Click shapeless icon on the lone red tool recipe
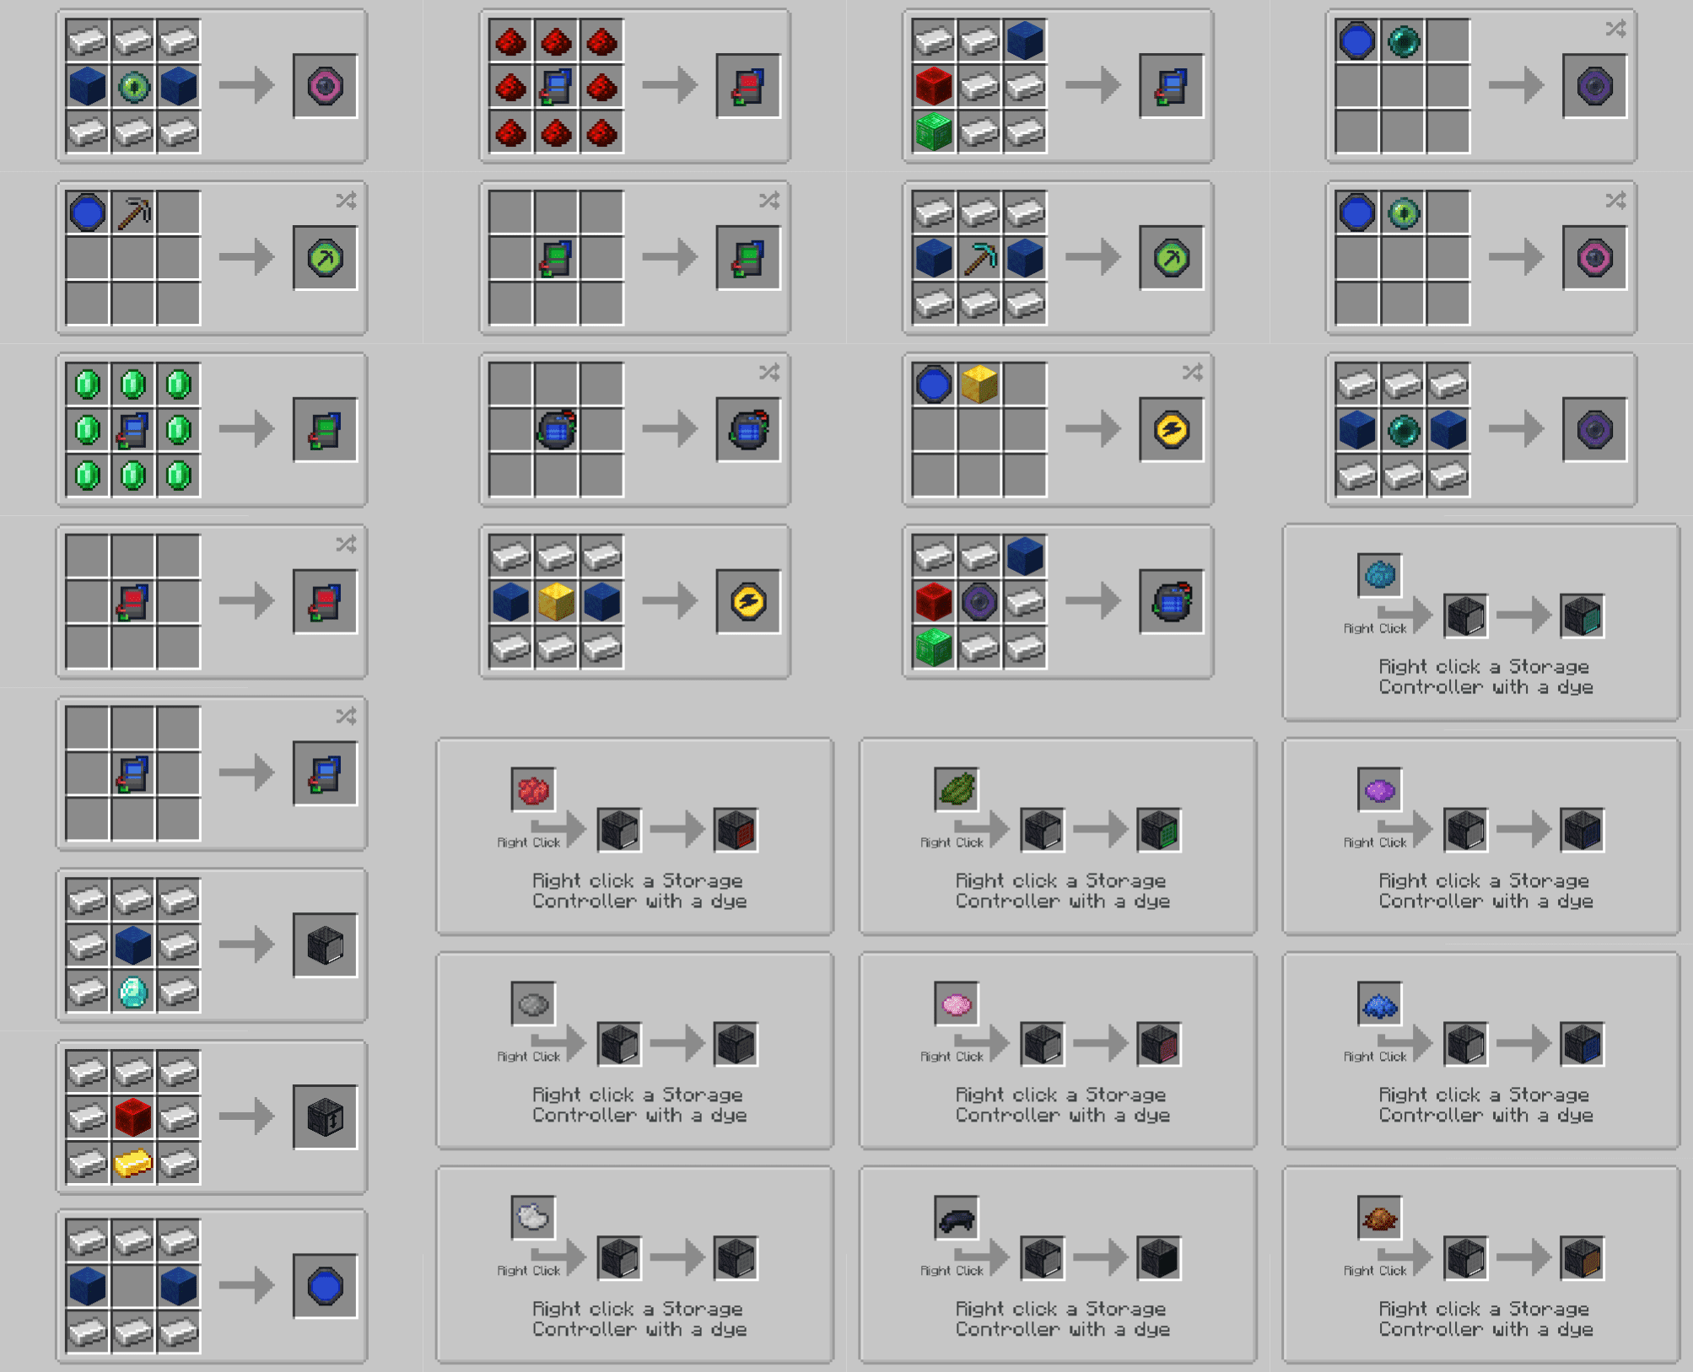 pos(346,544)
